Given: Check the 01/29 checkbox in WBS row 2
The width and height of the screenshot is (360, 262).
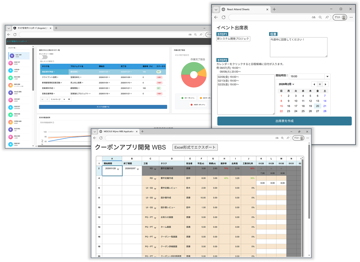Looking at the screenshot, I should [x=271, y=168].
